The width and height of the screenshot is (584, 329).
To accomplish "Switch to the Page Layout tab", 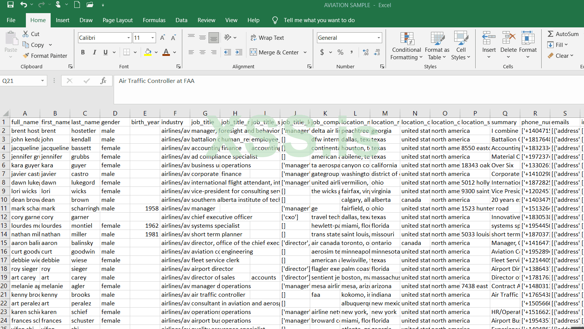I will tap(117, 20).
